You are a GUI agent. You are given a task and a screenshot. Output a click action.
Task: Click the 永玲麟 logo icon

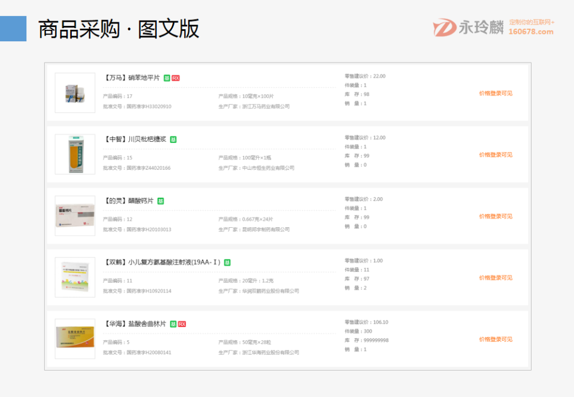444,28
